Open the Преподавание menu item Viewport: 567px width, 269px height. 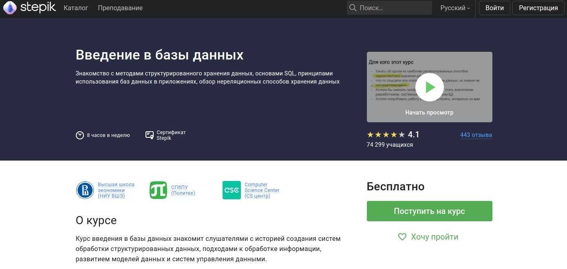pos(120,8)
